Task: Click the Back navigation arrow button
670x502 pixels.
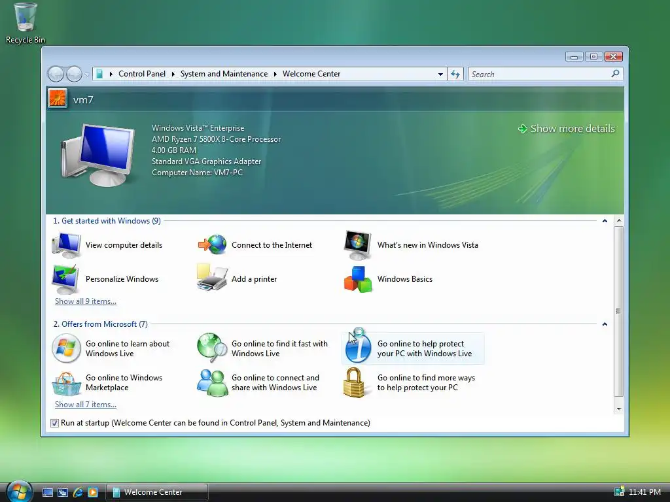Action: coord(56,75)
